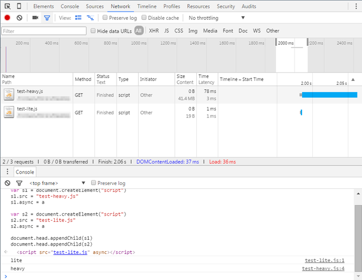Click console scrollbar up arrow
Image resolution: width=362 pixels, height=280 pixels.
tap(358, 193)
